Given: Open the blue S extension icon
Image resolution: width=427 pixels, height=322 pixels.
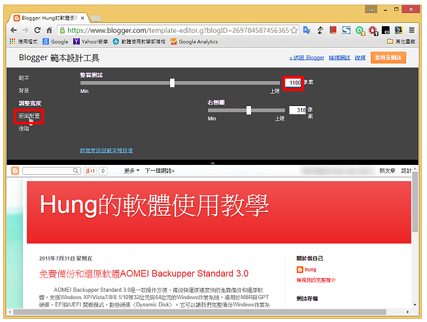Looking at the screenshot, I should (346, 30).
